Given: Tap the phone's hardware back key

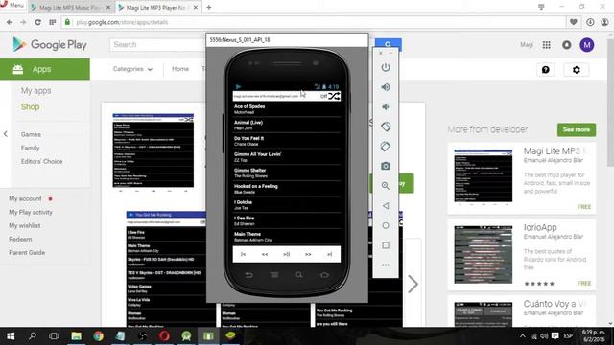Looking at the screenshot, I should 248,275.
